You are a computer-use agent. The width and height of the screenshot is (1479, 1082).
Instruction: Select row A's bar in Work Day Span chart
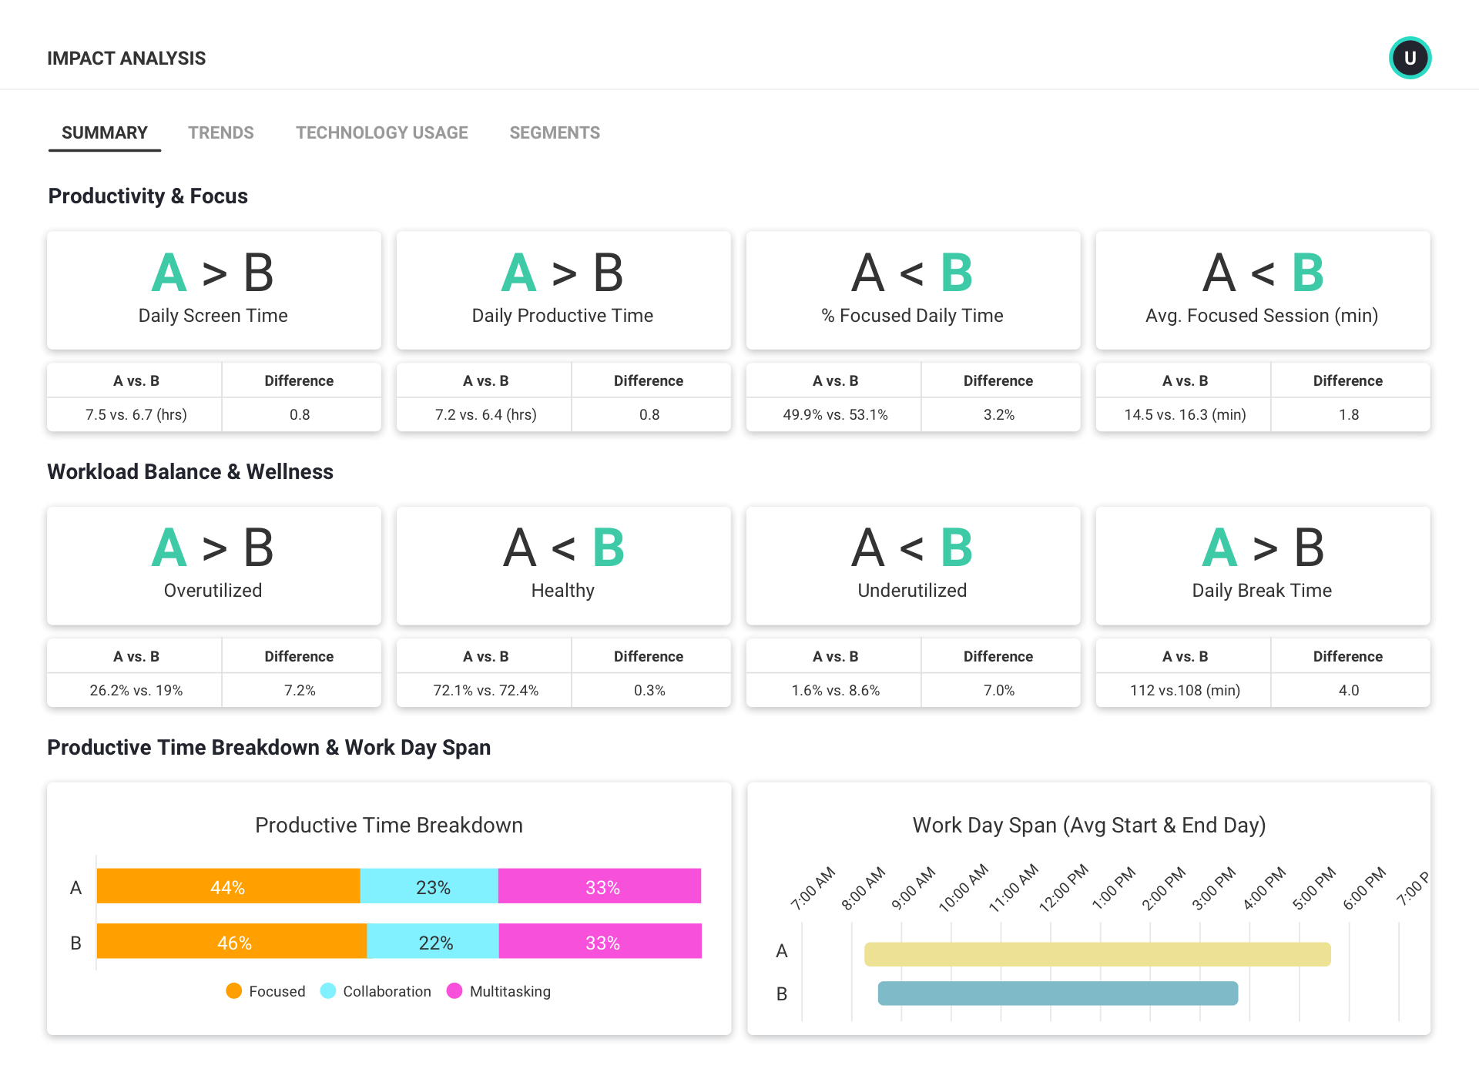1097,954
